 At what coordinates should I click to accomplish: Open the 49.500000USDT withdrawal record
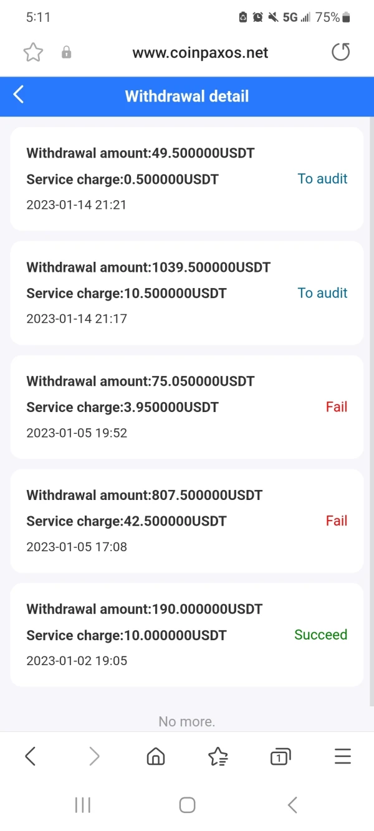point(186,179)
